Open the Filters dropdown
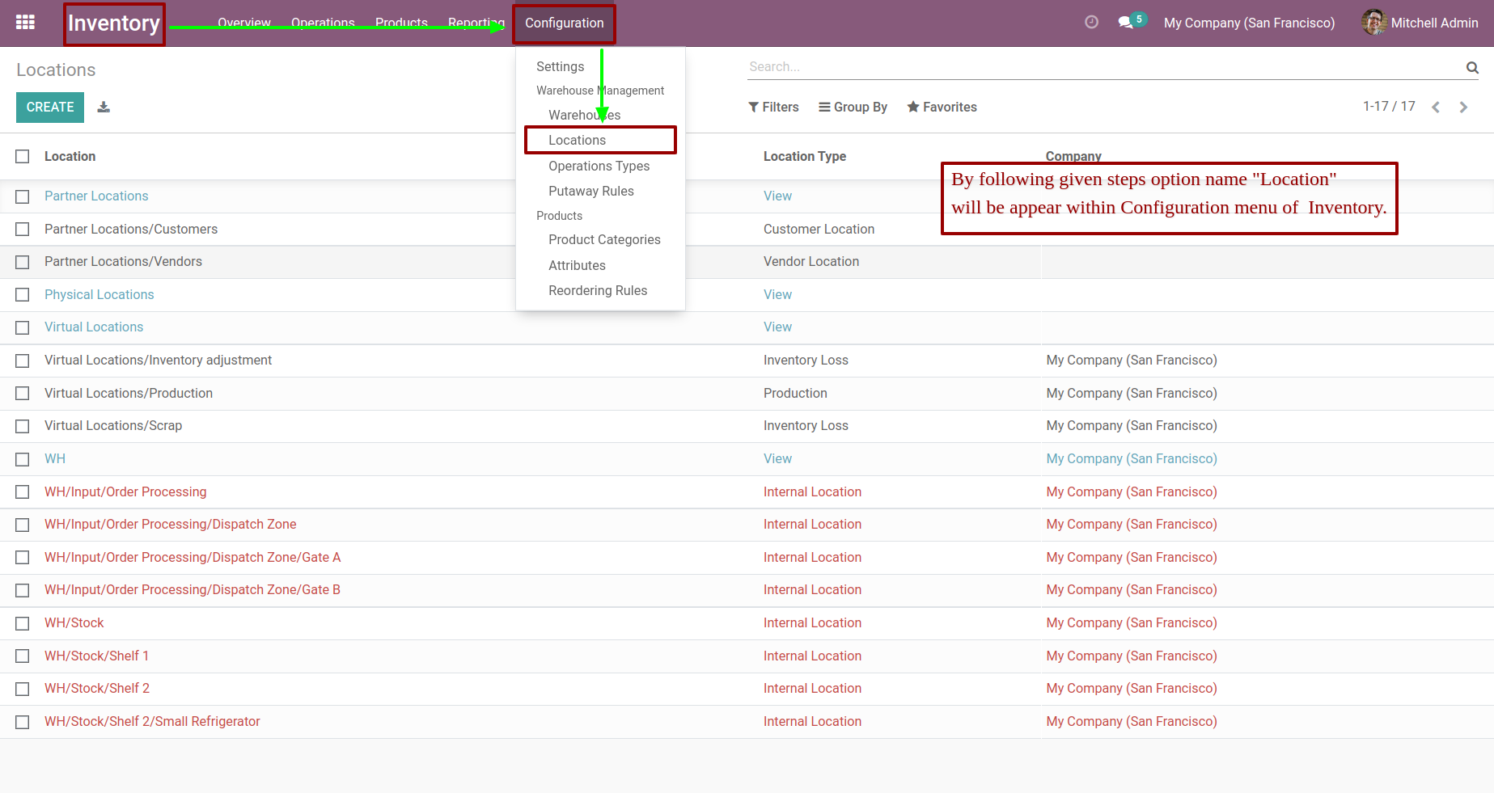The image size is (1494, 793). (773, 107)
